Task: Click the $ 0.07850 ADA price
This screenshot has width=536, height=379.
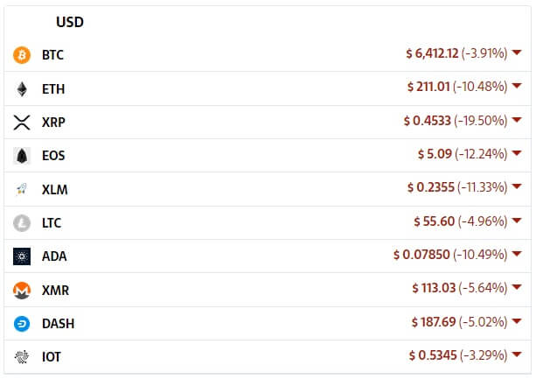Action: tap(421, 255)
